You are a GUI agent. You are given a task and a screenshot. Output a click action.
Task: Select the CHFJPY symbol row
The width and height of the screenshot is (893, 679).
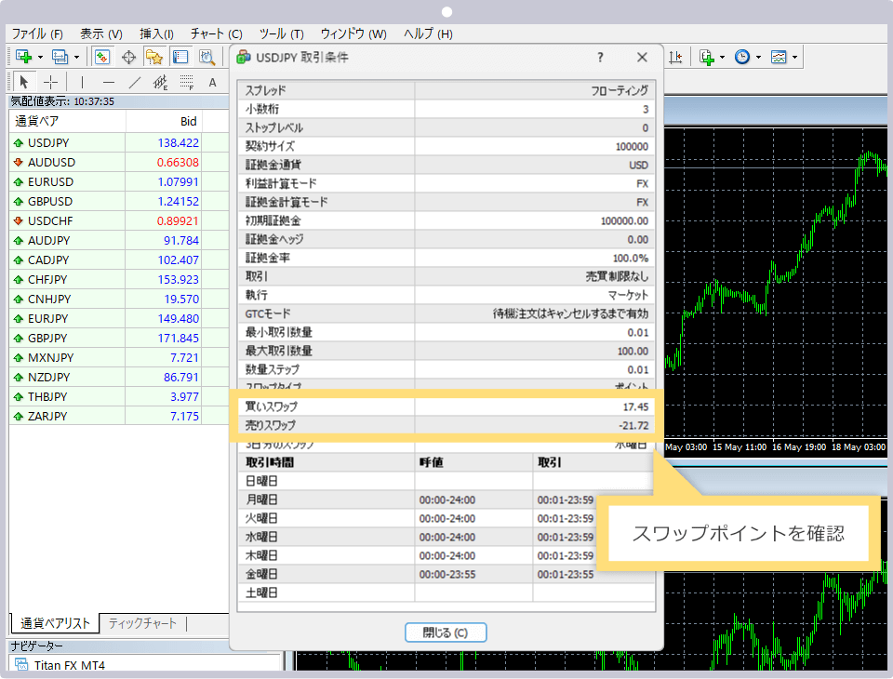[118, 279]
